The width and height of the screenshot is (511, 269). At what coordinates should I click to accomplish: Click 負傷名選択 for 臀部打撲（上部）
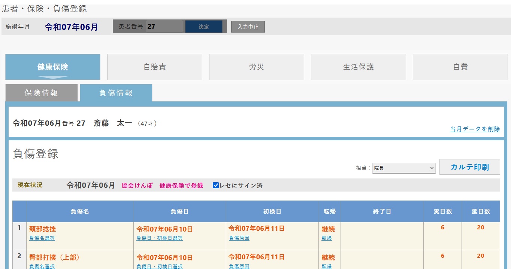[x=41, y=266]
